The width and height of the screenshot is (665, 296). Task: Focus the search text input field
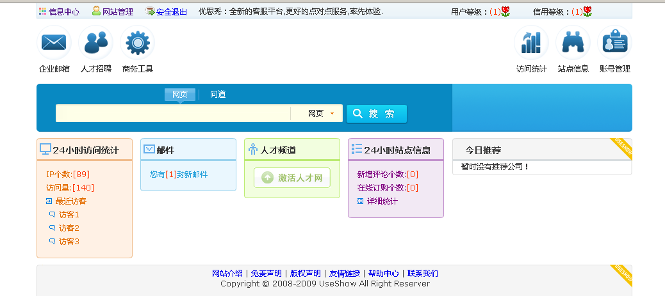[173, 114]
